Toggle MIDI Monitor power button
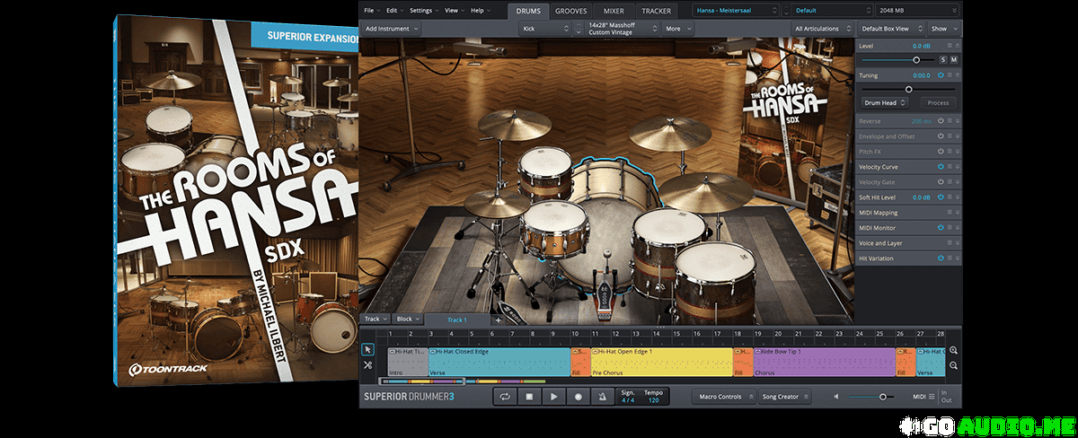 pyautogui.click(x=941, y=228)
